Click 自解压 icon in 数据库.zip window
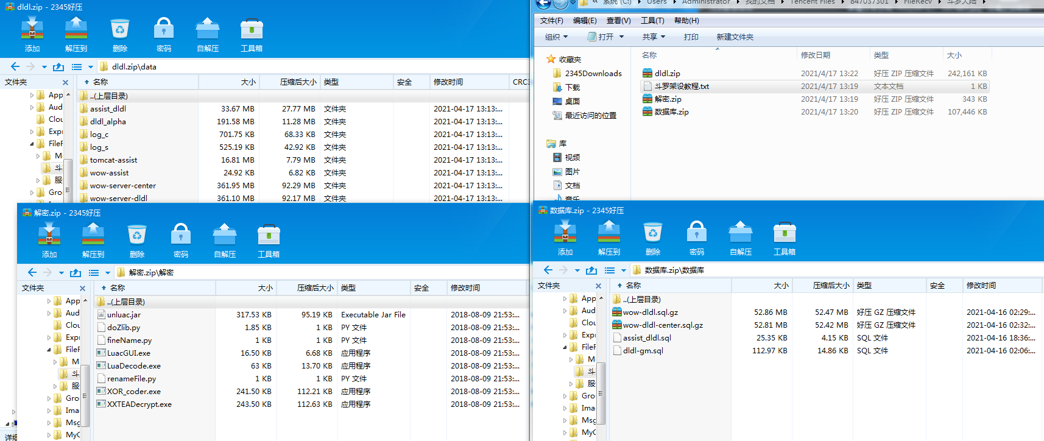 coord(741,232)
